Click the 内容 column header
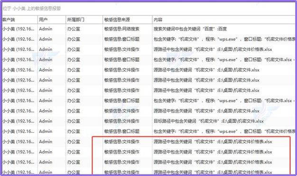The image size is (297, 176). (224, 19)
